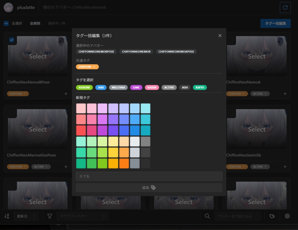The height and width of the screenshot is (230, 298).
Task: Open the sort order icon in the bottom toolbar
Action: (6, 216)
